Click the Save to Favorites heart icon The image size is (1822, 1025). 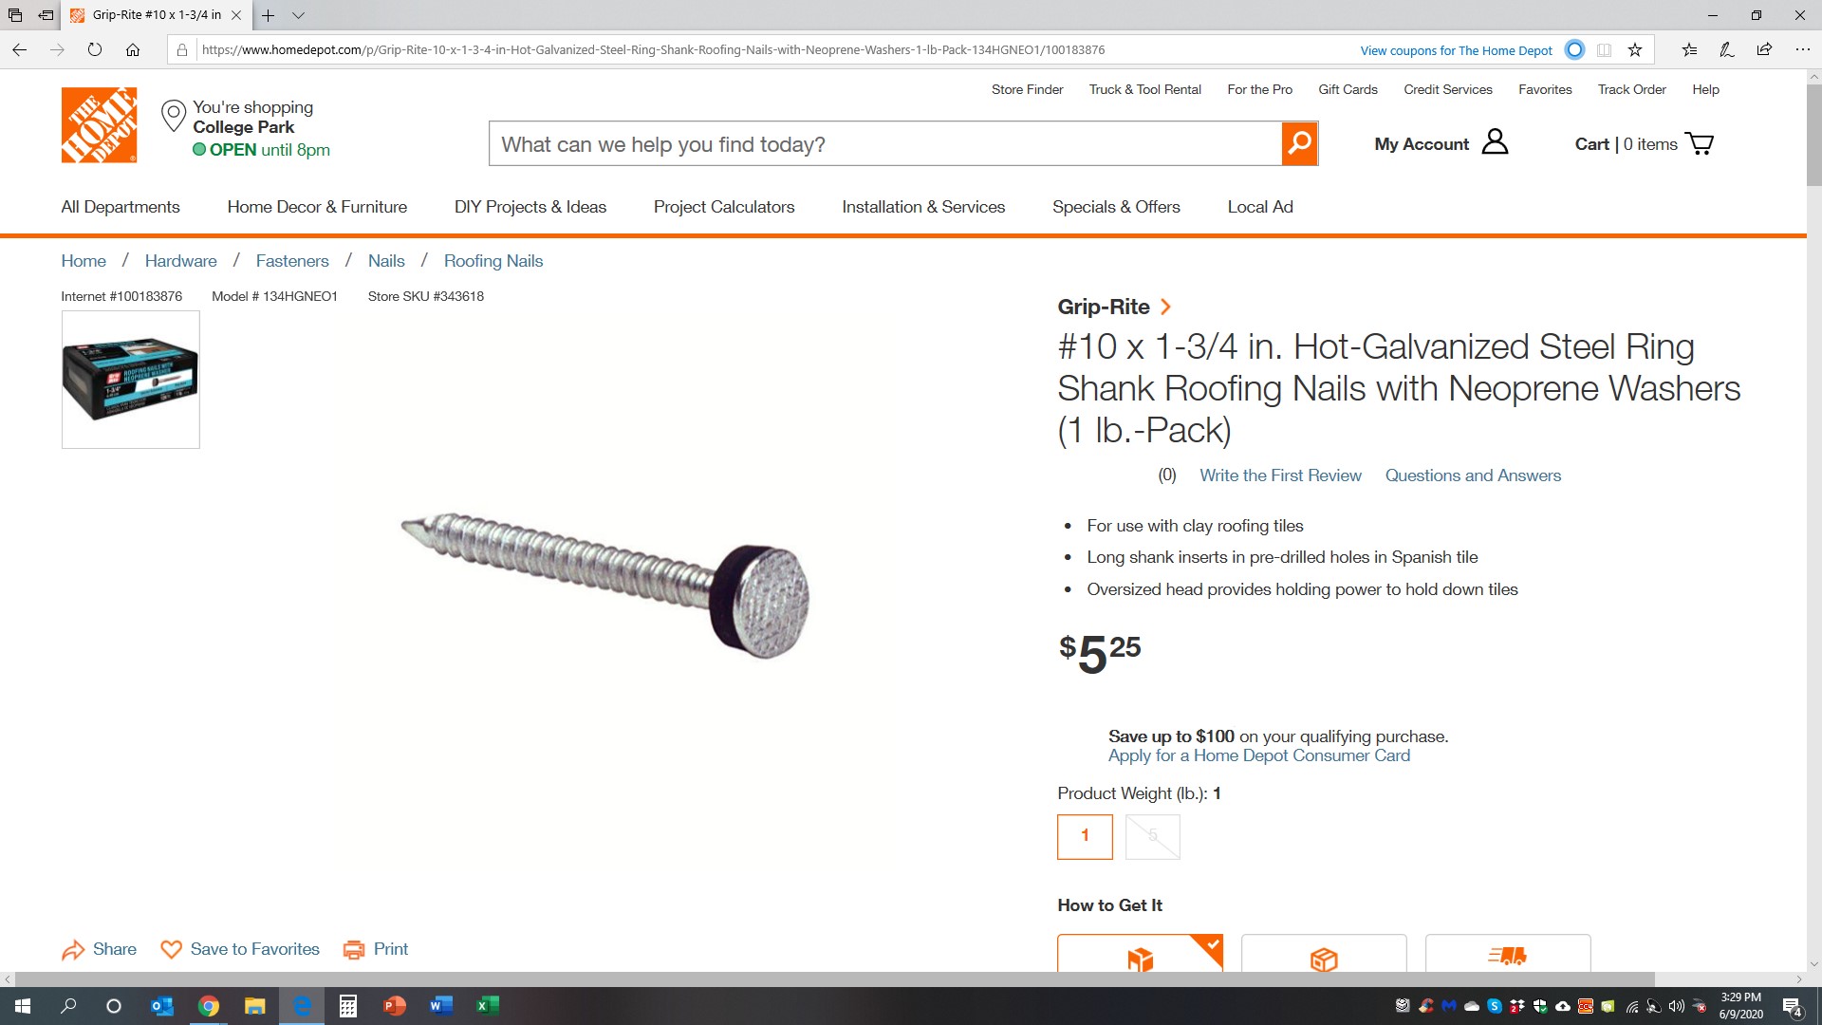(x=171, y=949)
